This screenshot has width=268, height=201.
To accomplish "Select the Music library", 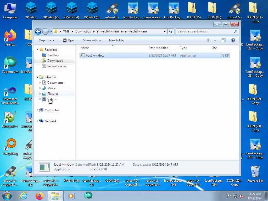I will pos(52,88).
